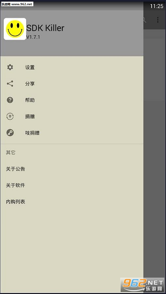Open 关于公告 item
Image resolution: width=166 pixels, height=294 pixels.
click(72, 169)
